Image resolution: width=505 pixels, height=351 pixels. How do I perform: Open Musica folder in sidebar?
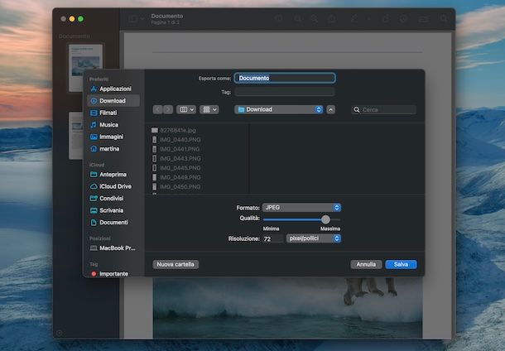pyautogui.click(x=108, y=125)
